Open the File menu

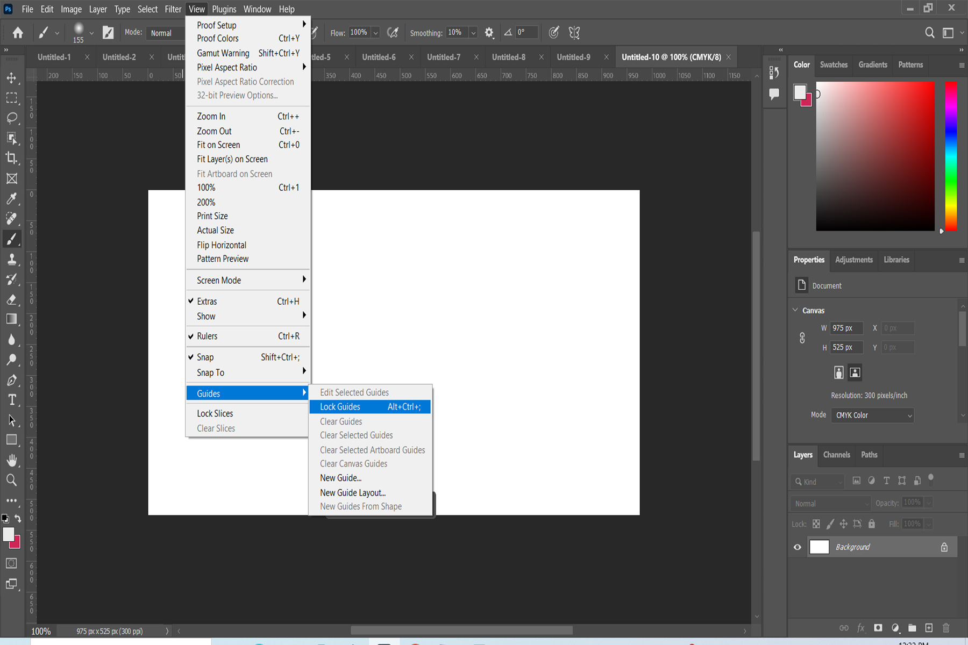tap(27, 9)
